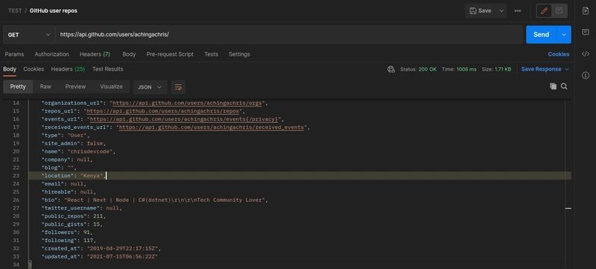Click the "chrisdevcode" name value

[x=90, y=151]
